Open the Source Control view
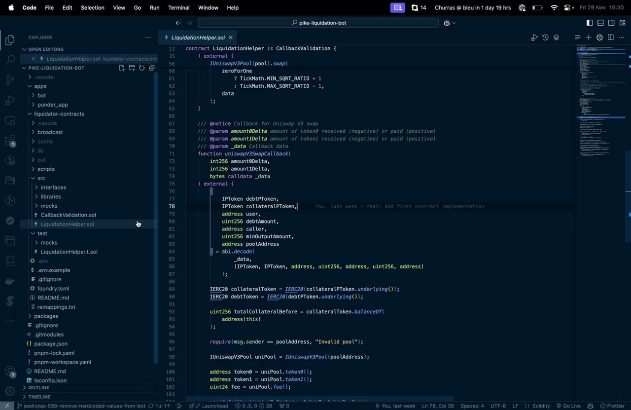631x410 pixels. [10, 80]
